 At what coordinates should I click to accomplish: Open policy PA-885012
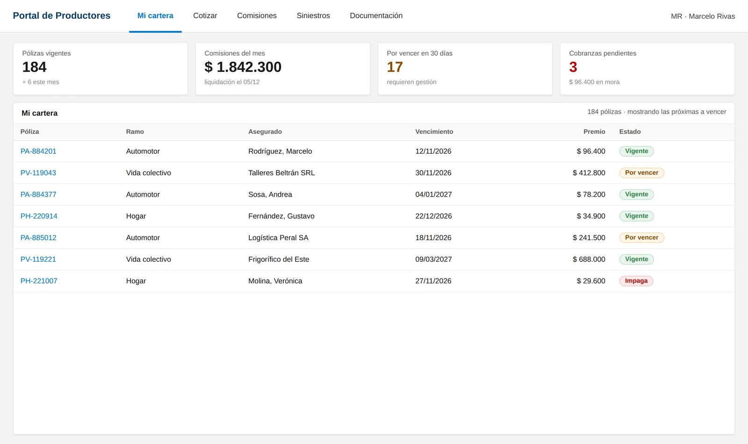[38, 238]
